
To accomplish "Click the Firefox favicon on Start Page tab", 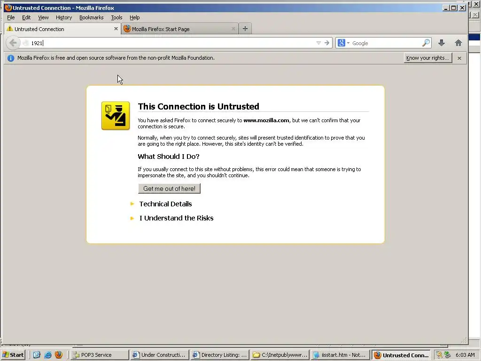I will (127, 29).
